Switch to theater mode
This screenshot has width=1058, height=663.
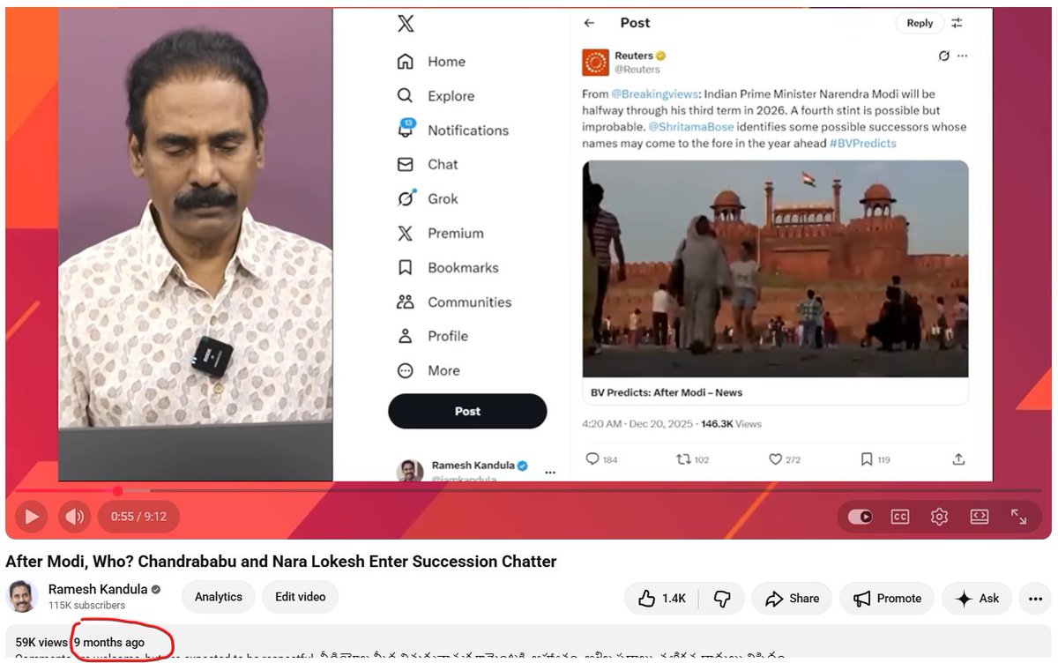click(x=979, y=517)
